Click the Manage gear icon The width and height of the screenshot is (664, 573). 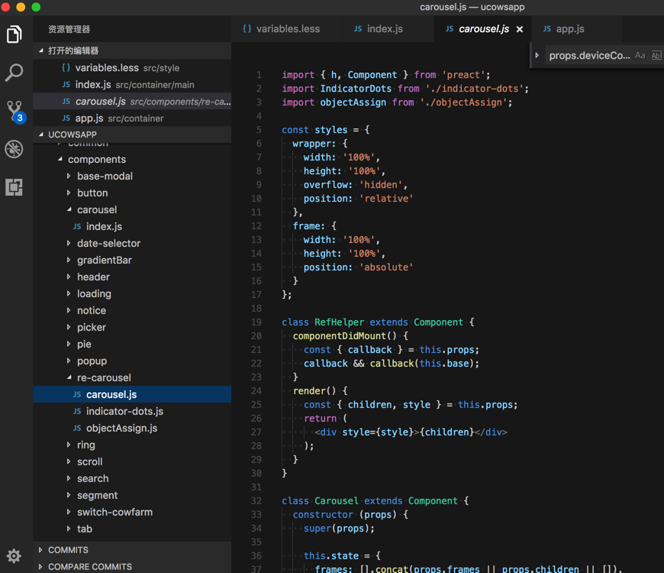click(14, 555)
